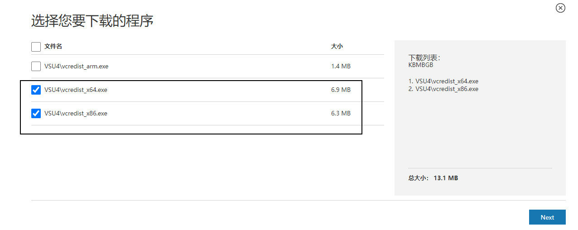This screenshot has height=230, width=578.
Task: Click the 总大小 13.1 MB total
Action: tap(433, 178)
